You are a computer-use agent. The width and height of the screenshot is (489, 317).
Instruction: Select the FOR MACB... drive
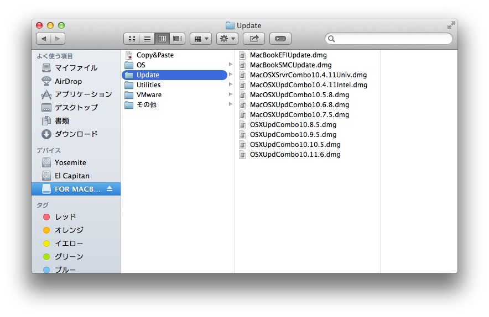click(76, 189)
